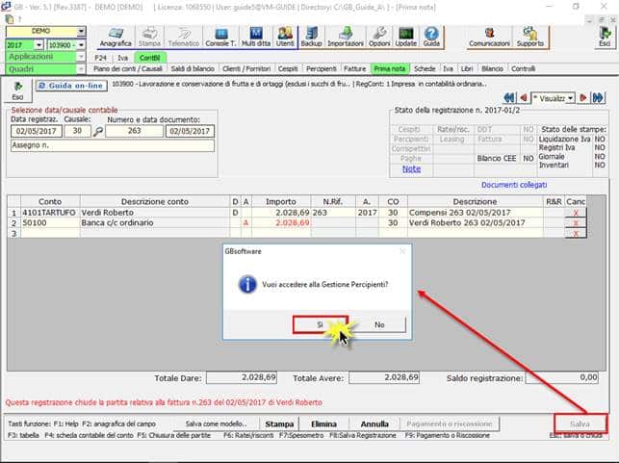
Task: Expand the Quadri dropdown
Action: click(x=81, y=69)
